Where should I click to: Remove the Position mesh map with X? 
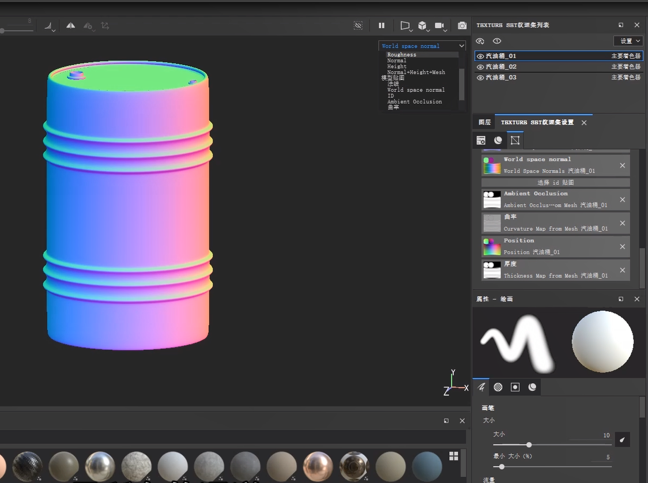pos(622,247)
